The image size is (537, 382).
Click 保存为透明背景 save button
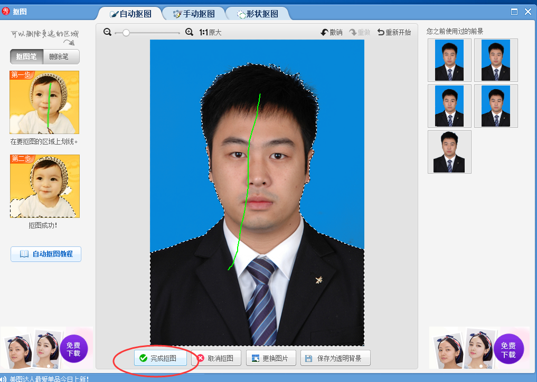[335, 358]
